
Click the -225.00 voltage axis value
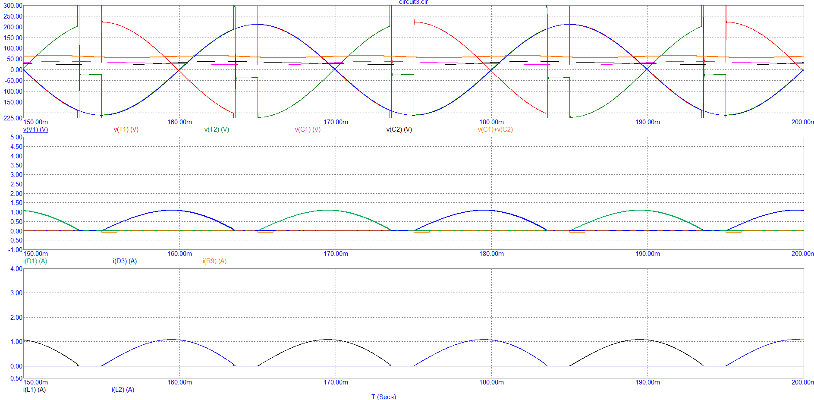11,118
